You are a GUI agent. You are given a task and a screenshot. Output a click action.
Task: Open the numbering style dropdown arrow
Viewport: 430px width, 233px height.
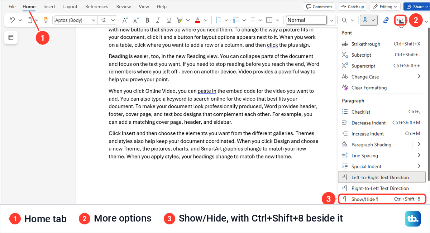(x=244, y=20)
